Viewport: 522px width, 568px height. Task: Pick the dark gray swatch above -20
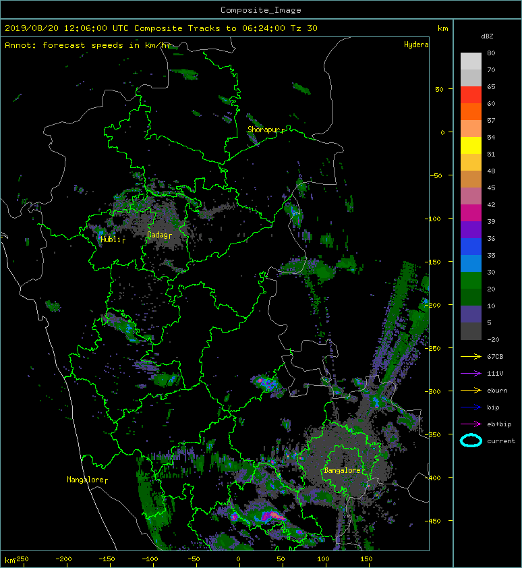tap(471, 331)
